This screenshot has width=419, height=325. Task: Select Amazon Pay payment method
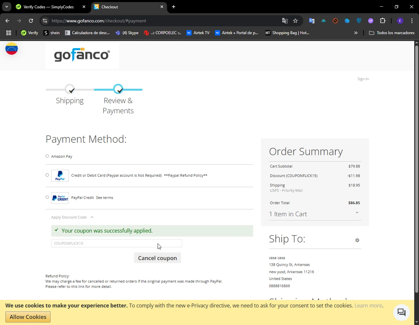coord(47,156)
